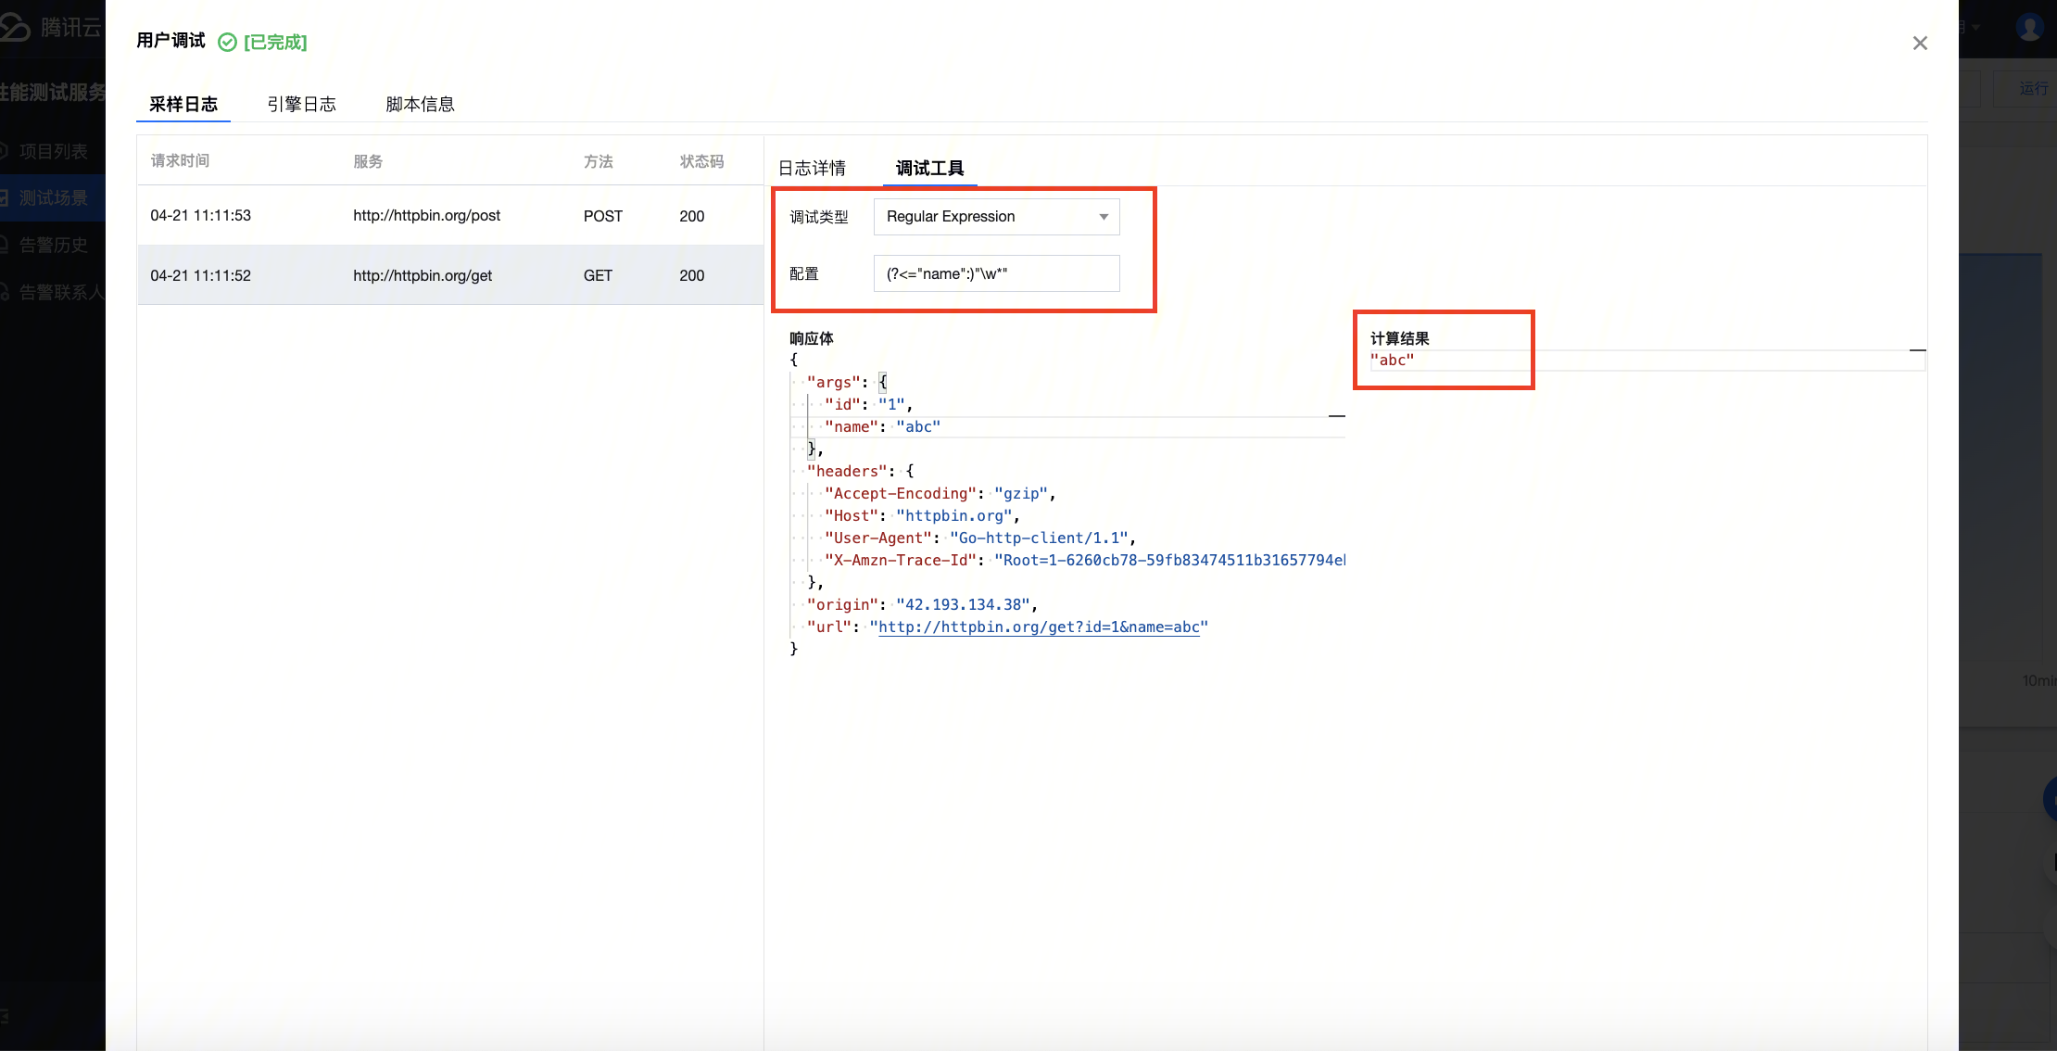2057x1051 pixels.
Task: Close the 用户调试 dialog with X
Action: [x=1919, y=44]
